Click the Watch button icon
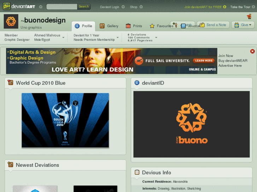 point(175,25)
